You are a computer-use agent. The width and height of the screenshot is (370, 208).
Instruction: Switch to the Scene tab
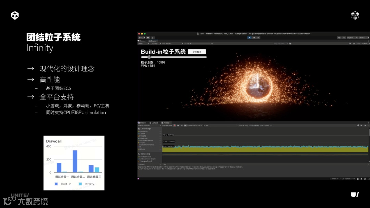(x=142, y=41)
